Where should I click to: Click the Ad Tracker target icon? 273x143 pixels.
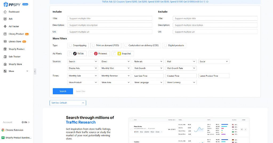5,26
